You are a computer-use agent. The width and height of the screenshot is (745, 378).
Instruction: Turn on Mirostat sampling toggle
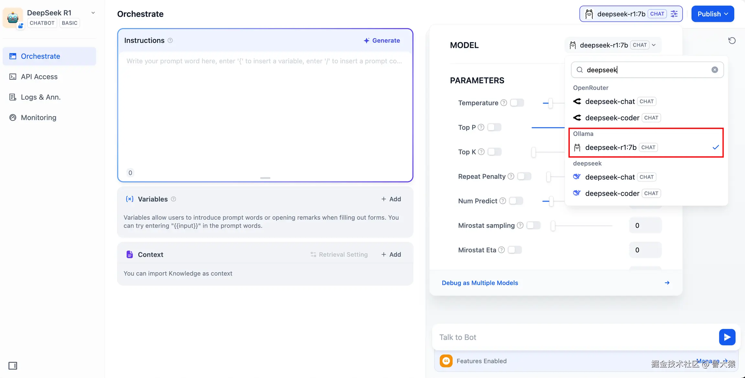point(533,225)
